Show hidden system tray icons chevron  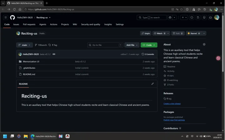182,136
